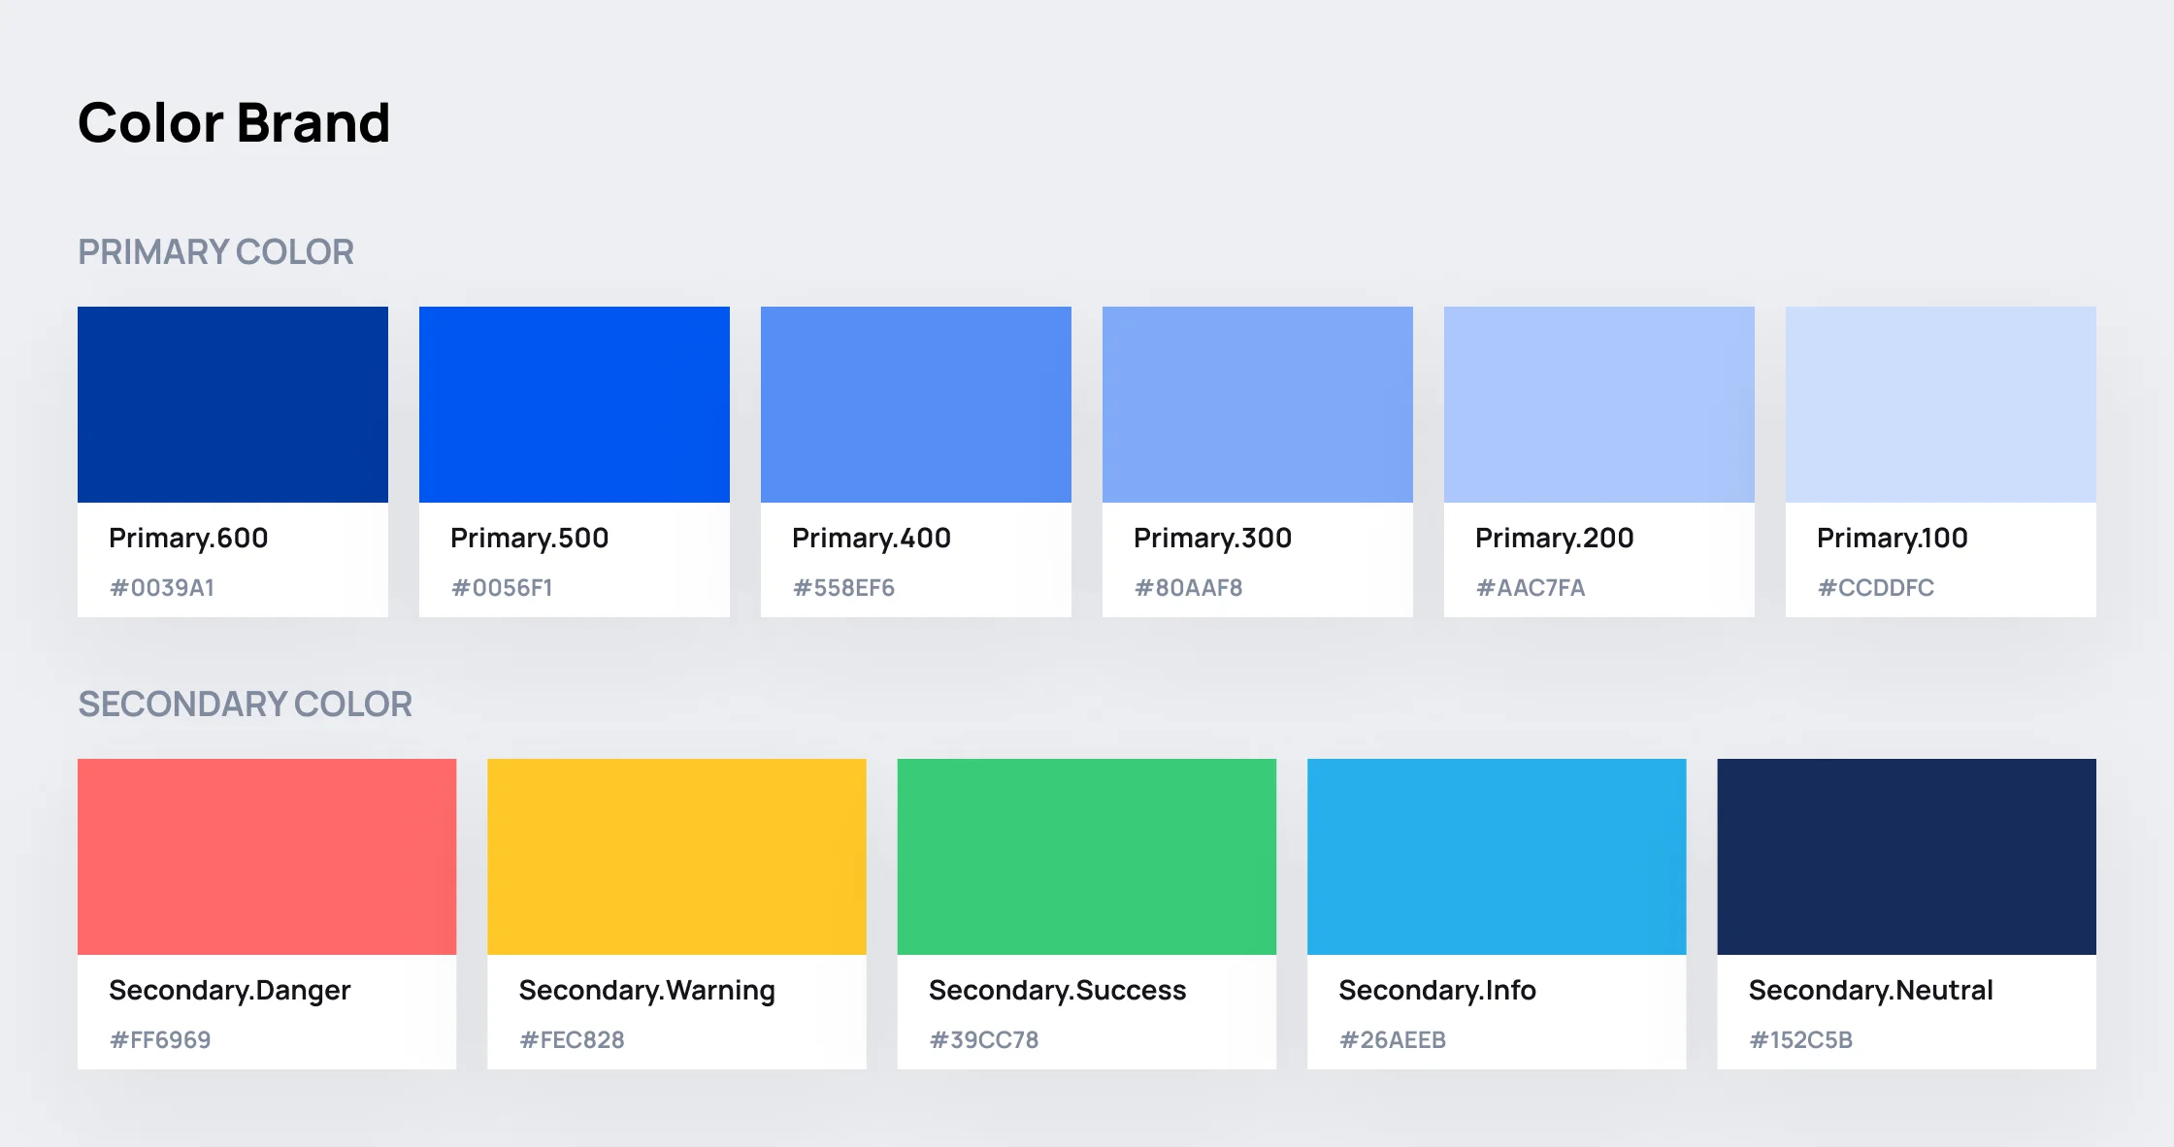Image resolution: width=2174 pixels, height=1147 pixels.
Task: Click the Primary.200 light blue swatch
Action: [1599, 405]
